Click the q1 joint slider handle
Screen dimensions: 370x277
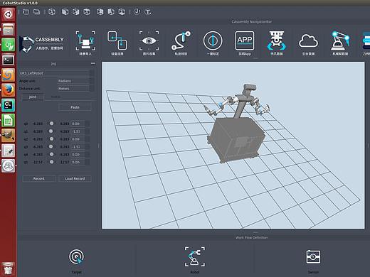click(x=51, y=131)
